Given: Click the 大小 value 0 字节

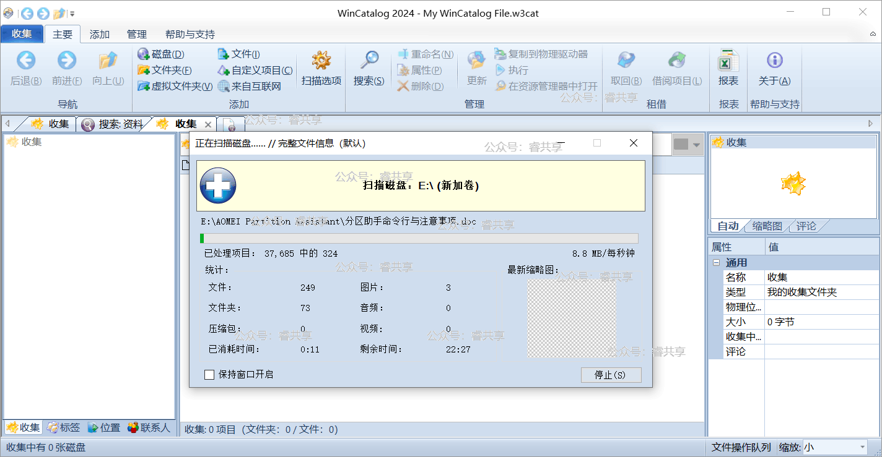Looking at the screenshot, I should 821,322.
